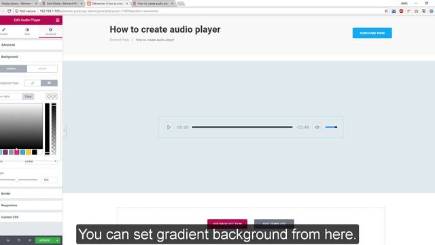Select the teal preset swatch
Screen dimensions: 435x245
[x=22, y=152]
